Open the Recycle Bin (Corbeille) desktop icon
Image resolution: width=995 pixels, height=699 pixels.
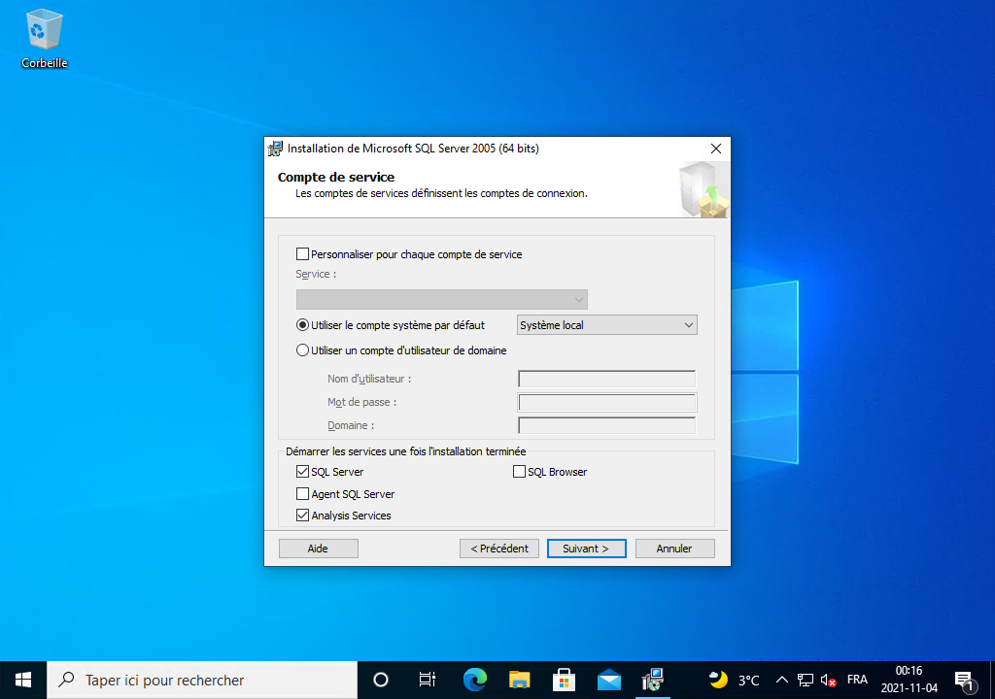[x=45, y=37]
